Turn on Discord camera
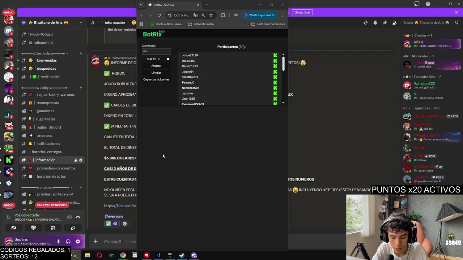This screenshot has height=260, width=463. (14, 228)
